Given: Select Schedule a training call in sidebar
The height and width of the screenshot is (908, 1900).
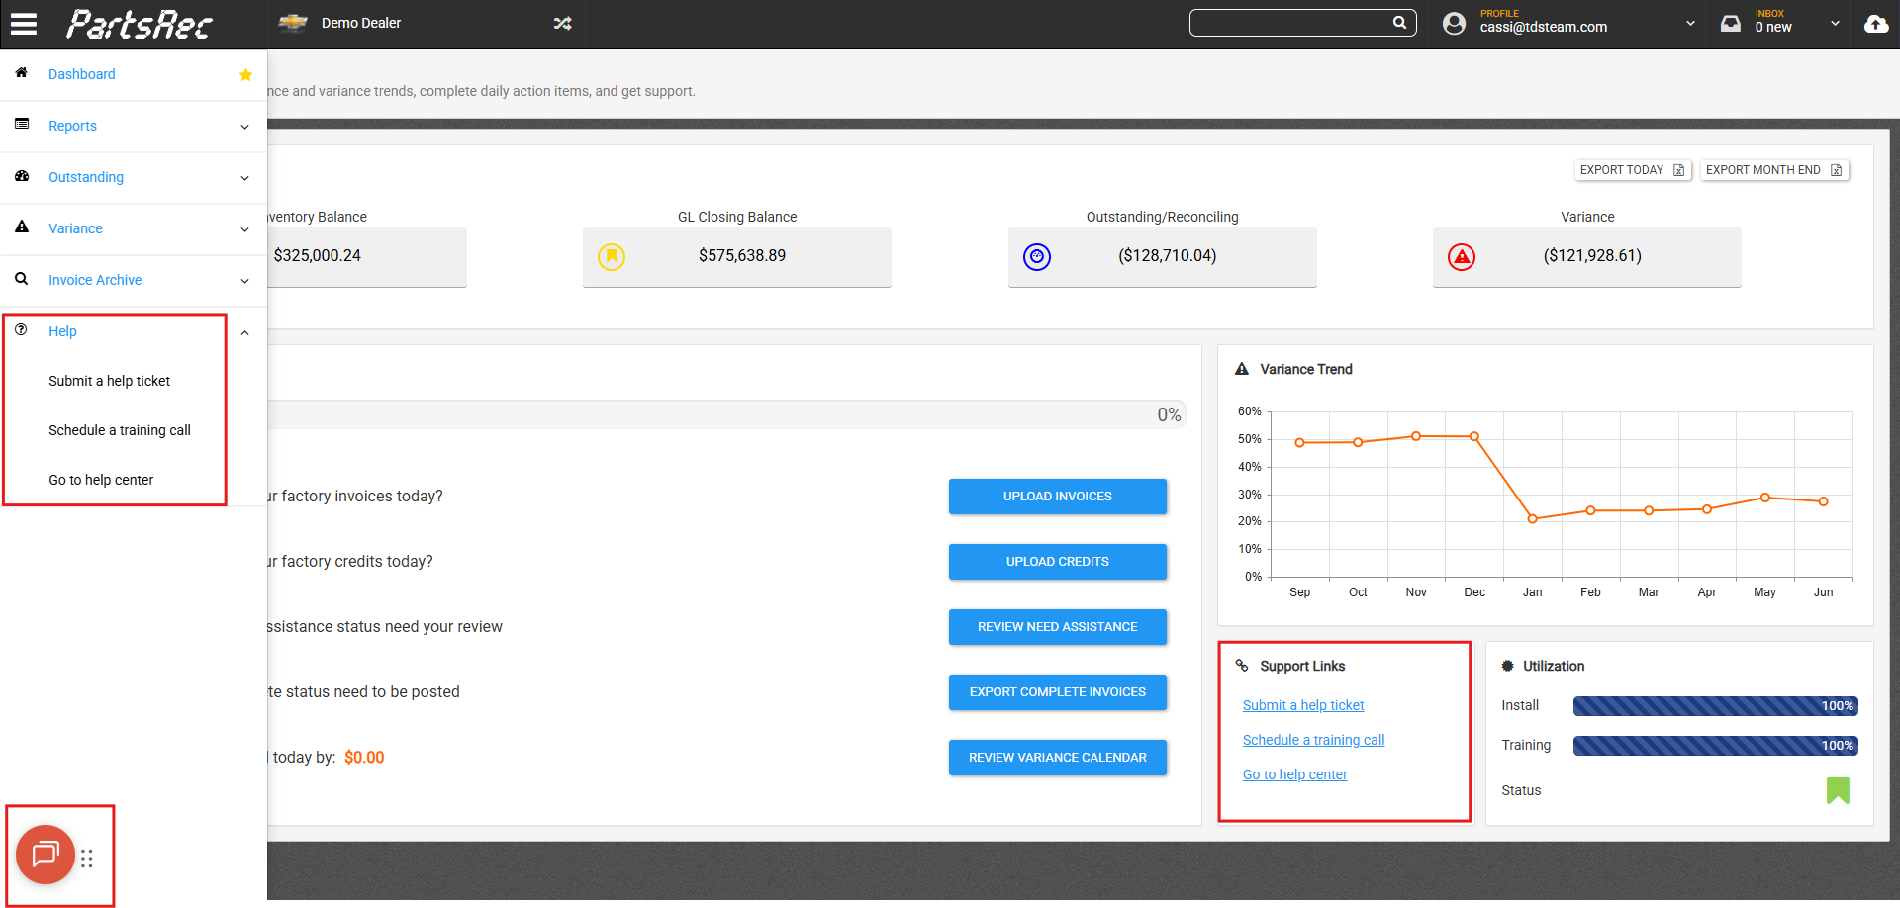Looking at the screenshot, I should pos(120,430).
